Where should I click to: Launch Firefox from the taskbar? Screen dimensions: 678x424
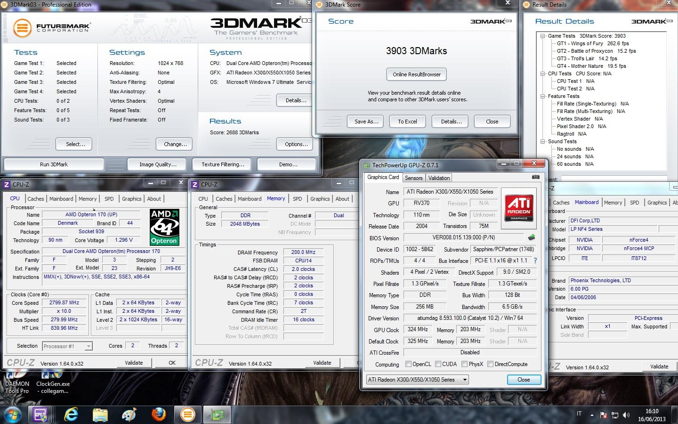pyautogui.click(x=159, y=415)
